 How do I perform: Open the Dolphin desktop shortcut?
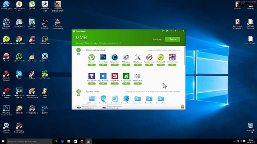coord(45,108)
